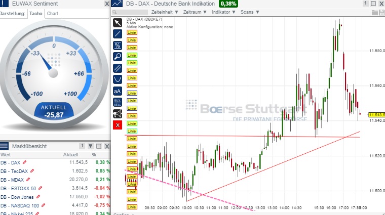Screen dimensions: 385x215
Task: Click the AKTUELL -25,87 gauge readout
Action: (54, 111)
